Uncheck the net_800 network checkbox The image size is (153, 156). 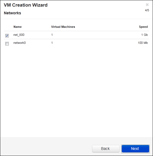pyautogui.click(x=7, y=36)
